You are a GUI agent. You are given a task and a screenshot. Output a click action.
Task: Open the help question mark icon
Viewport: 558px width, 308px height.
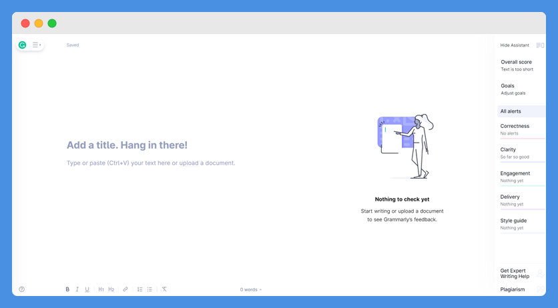[x=22, y=289]
